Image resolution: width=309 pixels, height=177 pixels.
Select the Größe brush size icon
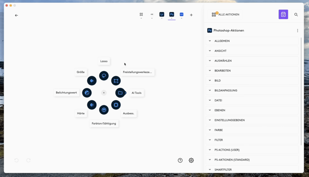click(92, 81)
